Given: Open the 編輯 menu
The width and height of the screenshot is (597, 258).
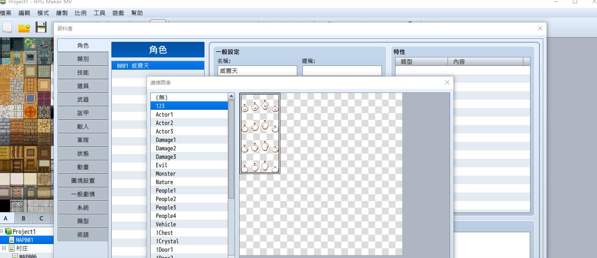Looking at the screenshot, I should [24, 13].
